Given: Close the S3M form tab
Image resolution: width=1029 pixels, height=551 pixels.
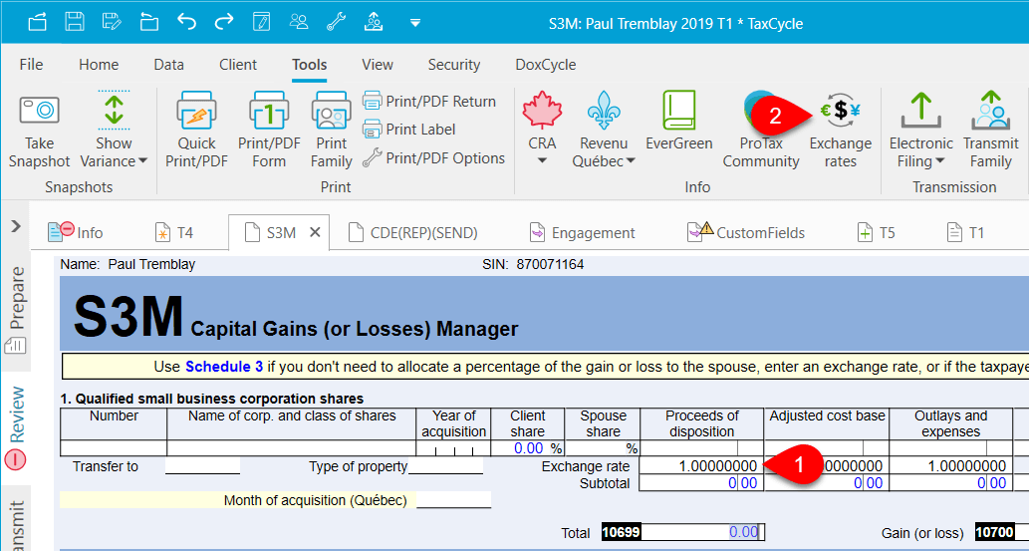Looking at the screenshot, I should pyautogui.click(x=315, y=232).
